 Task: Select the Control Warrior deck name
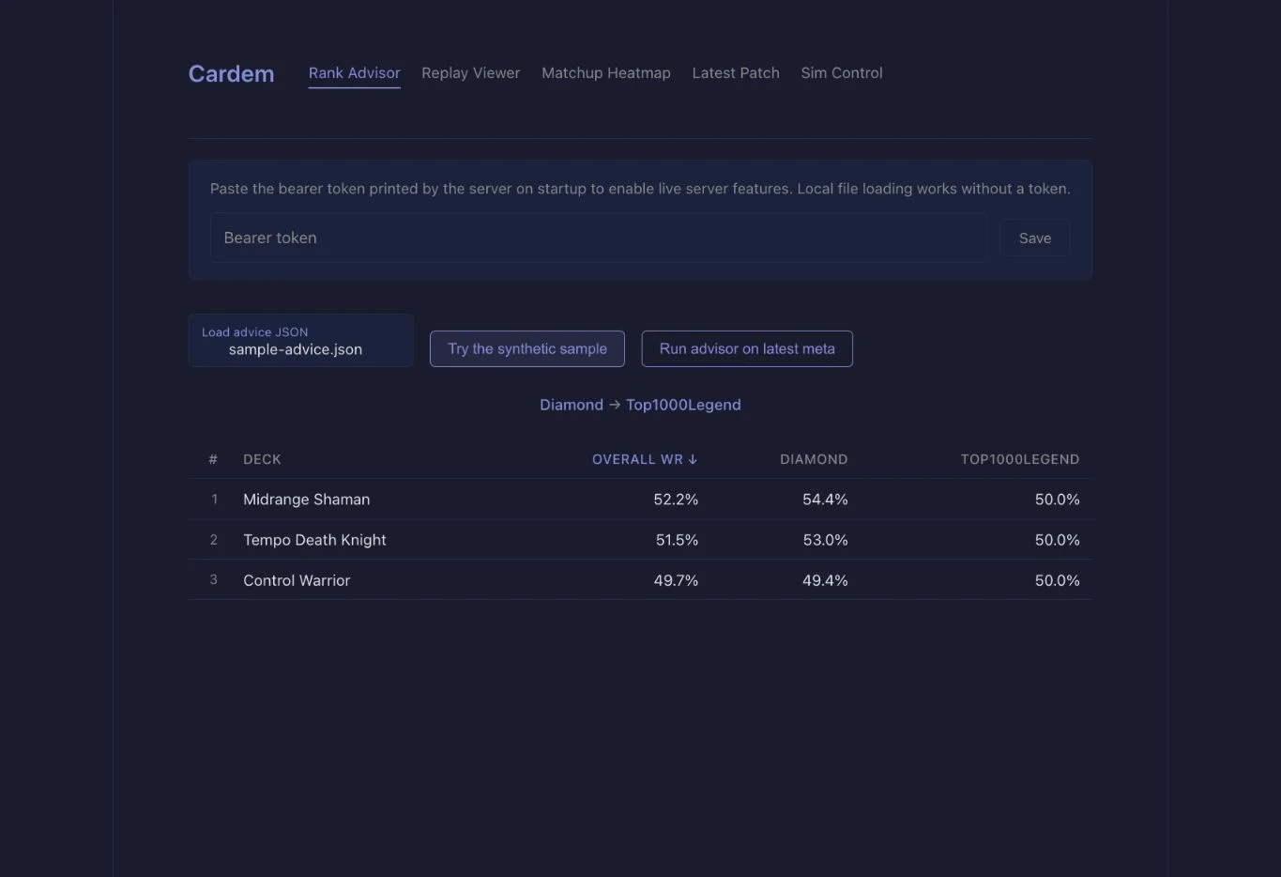pyautogui.click(x=297, y=580)
